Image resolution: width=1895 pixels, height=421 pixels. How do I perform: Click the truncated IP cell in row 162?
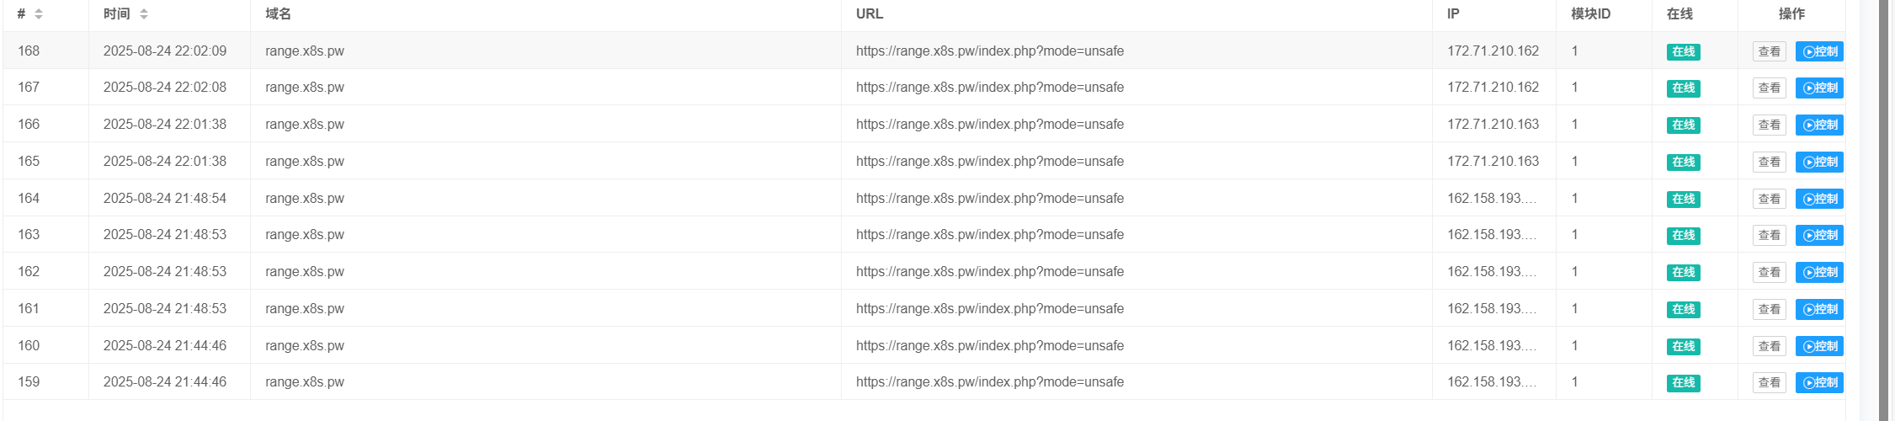click(1491, 272)
